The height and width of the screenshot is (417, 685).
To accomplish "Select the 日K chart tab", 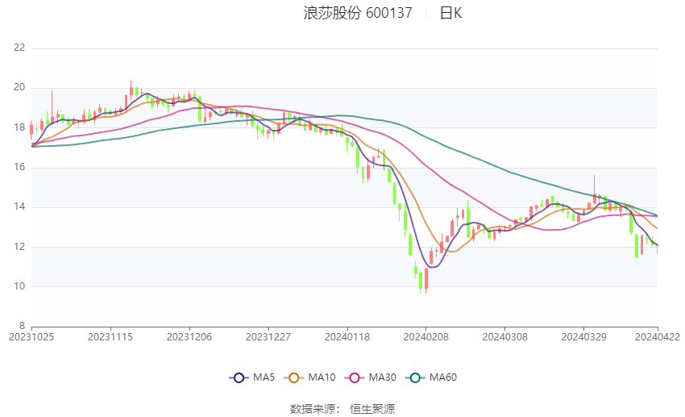I will point(450,13).
